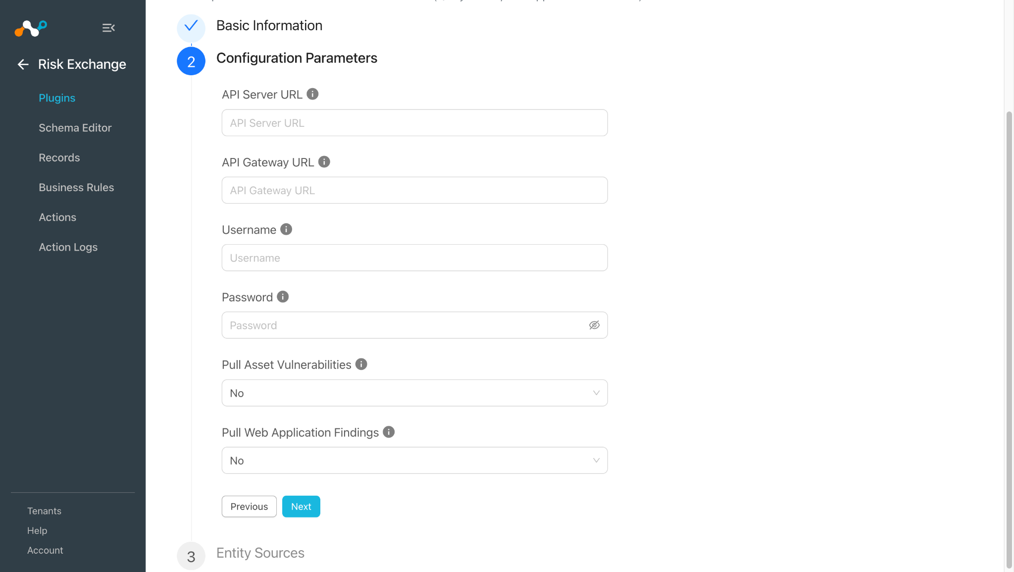
Task: Select Business Rules in the sidebar
Action: point(76,187)
